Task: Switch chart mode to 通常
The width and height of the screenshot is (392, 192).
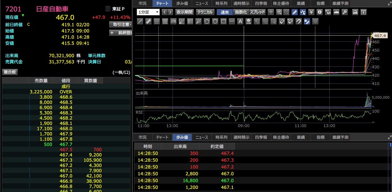Action: (225, 12)
